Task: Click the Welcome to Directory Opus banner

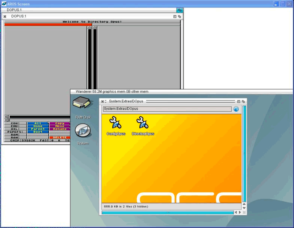Action: 92,22
